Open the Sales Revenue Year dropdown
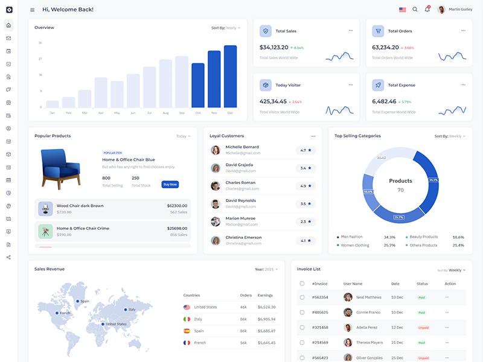483x362 pixels. click(x=266, y=269)
